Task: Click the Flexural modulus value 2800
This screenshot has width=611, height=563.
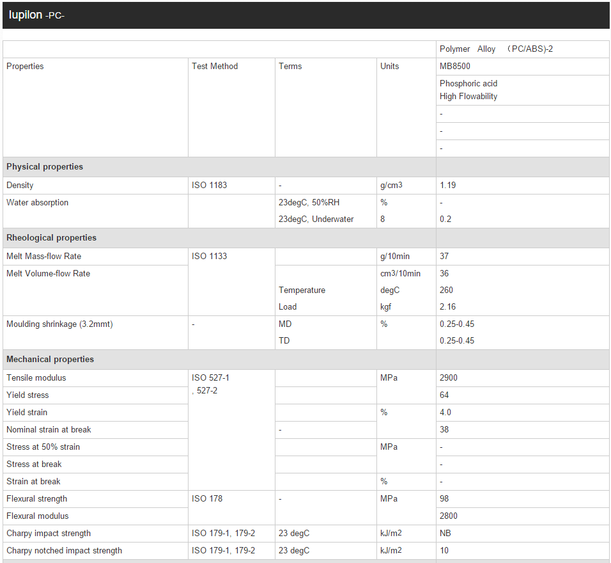Action: tap(449, 516)
